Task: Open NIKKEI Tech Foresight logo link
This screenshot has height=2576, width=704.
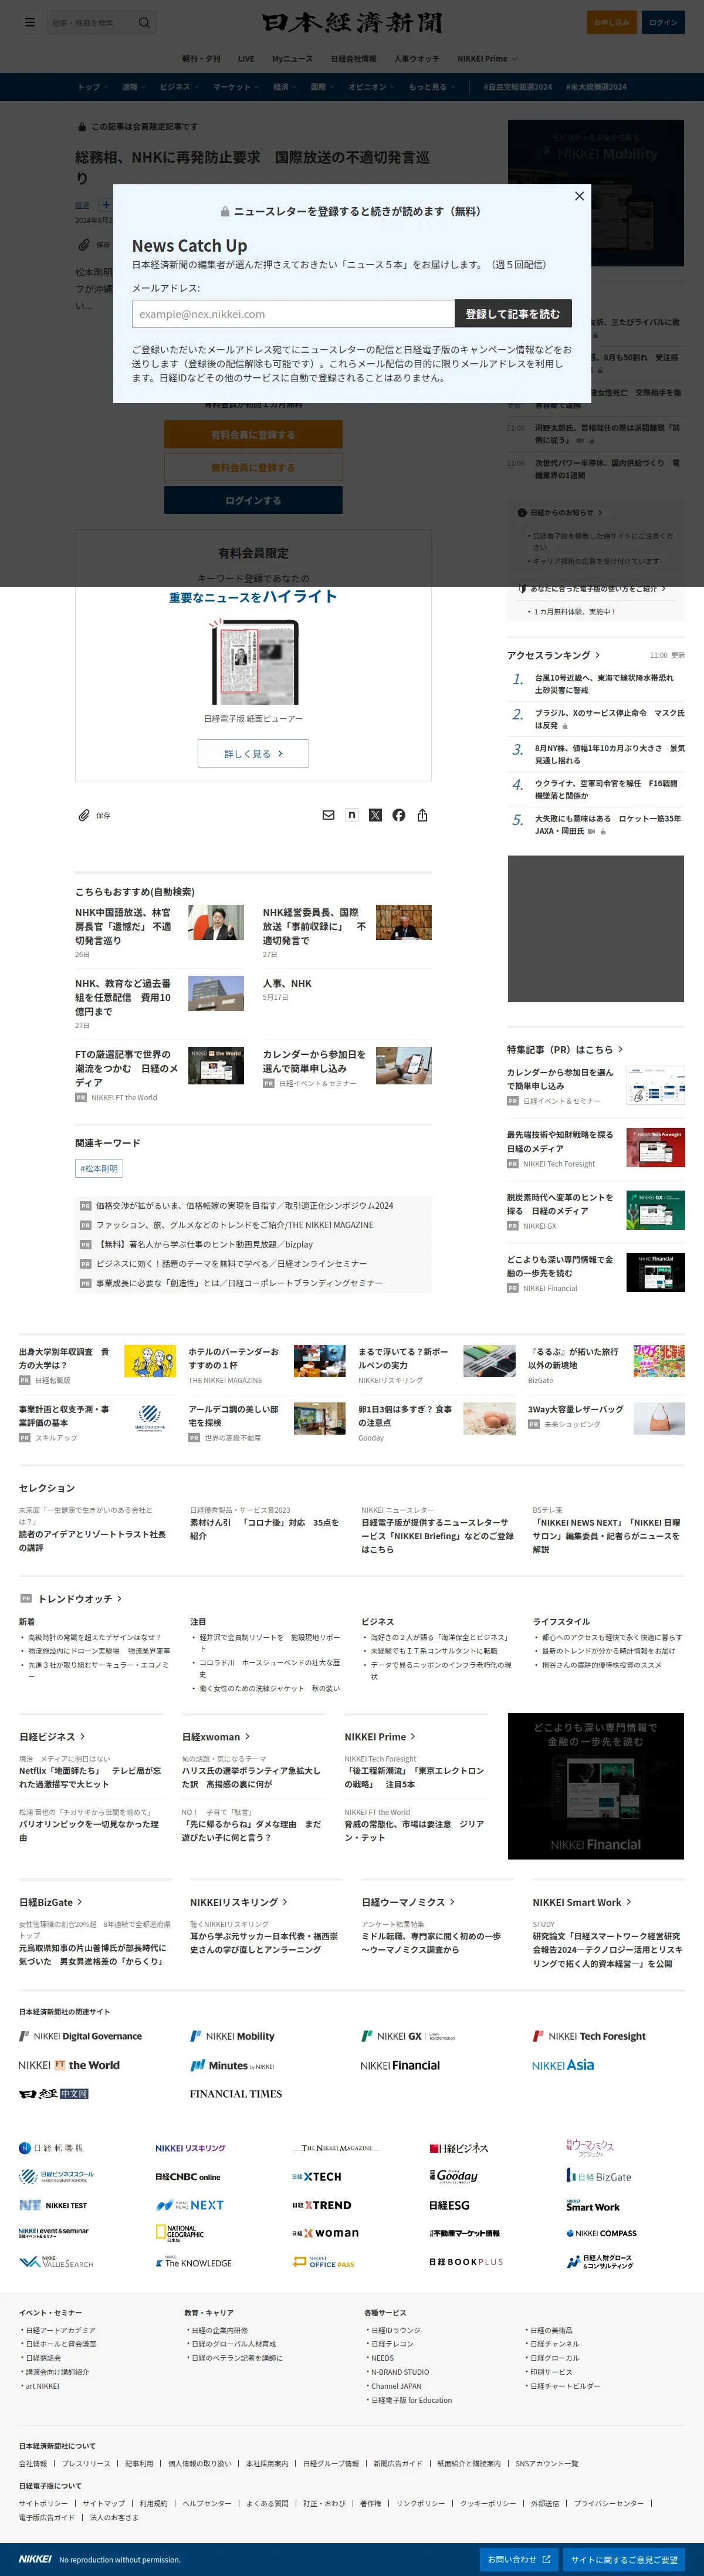Action: 589,2036
